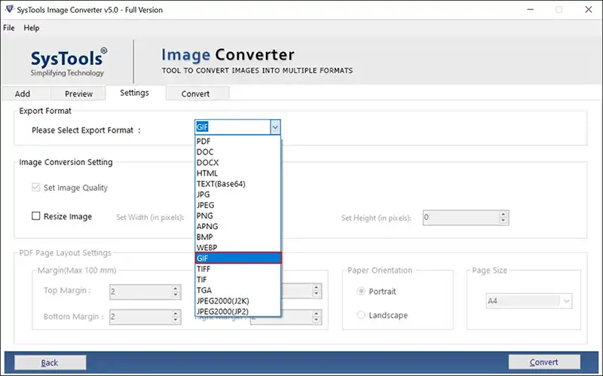
Task: Click the selected GIF combo box field
Action: 233,127
